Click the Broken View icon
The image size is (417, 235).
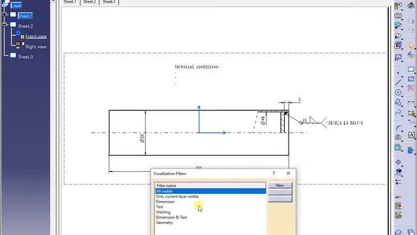pyautogui.click(x=398, y=45)
